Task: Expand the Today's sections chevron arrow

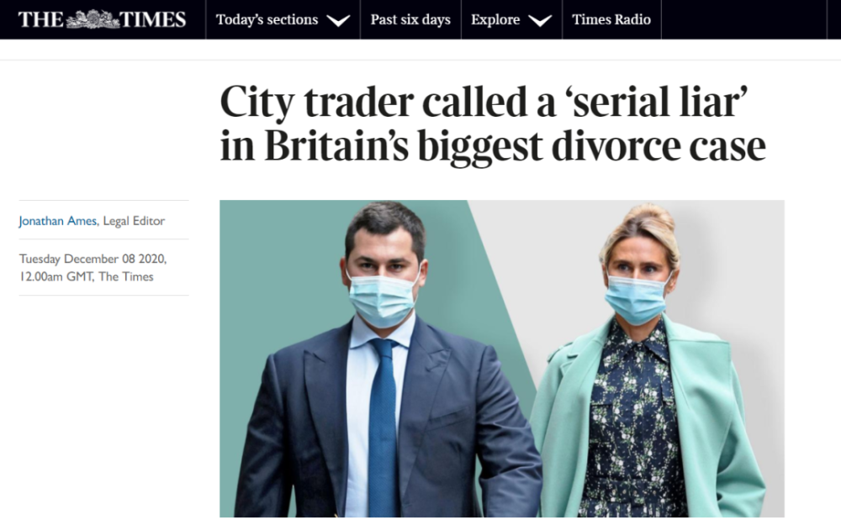Action: coord(338,20)
